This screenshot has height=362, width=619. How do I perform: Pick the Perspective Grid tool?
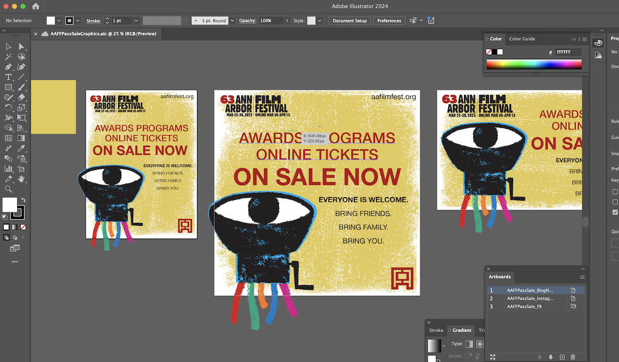tap(22, 128)
